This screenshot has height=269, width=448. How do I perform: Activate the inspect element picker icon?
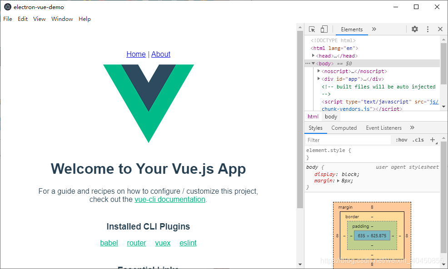tap(312, 29)
